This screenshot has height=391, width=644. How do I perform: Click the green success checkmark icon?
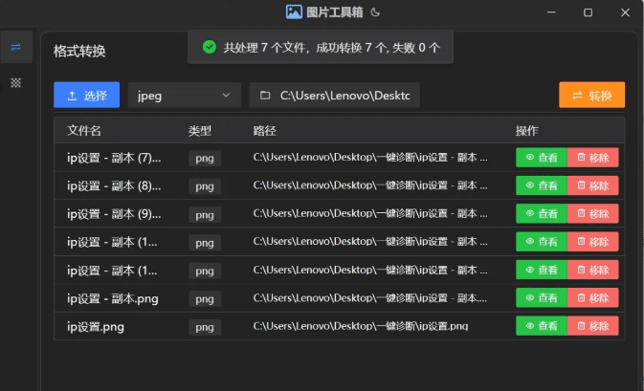[209, 46]
